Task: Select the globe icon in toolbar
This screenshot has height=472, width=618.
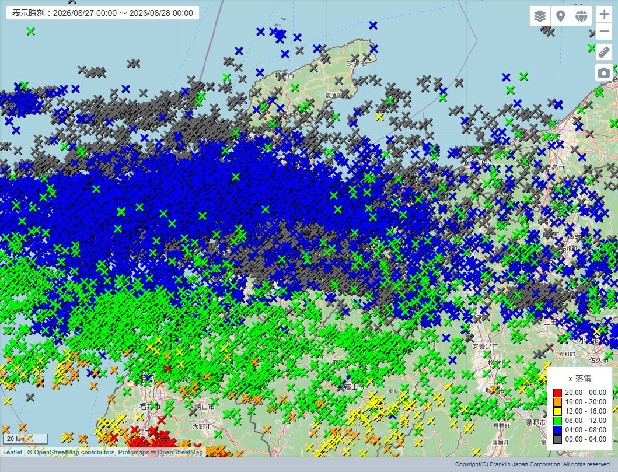Action: (581, 16)
